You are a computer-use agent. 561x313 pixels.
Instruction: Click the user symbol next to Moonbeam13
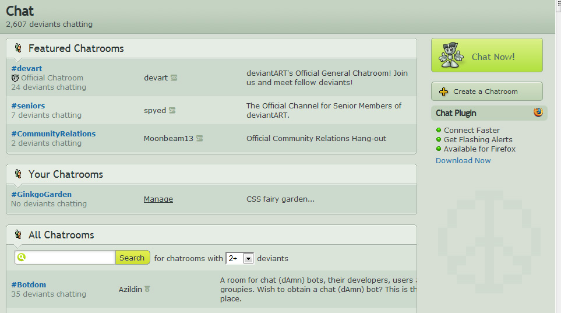[x=200, y=138]
